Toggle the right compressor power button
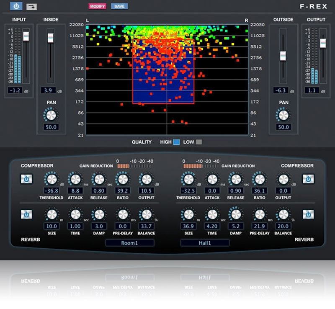This screenshot has width=335, height=309. [308, 179]
